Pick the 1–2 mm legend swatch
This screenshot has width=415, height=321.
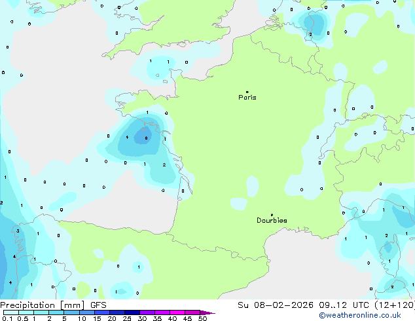[41, 312]
